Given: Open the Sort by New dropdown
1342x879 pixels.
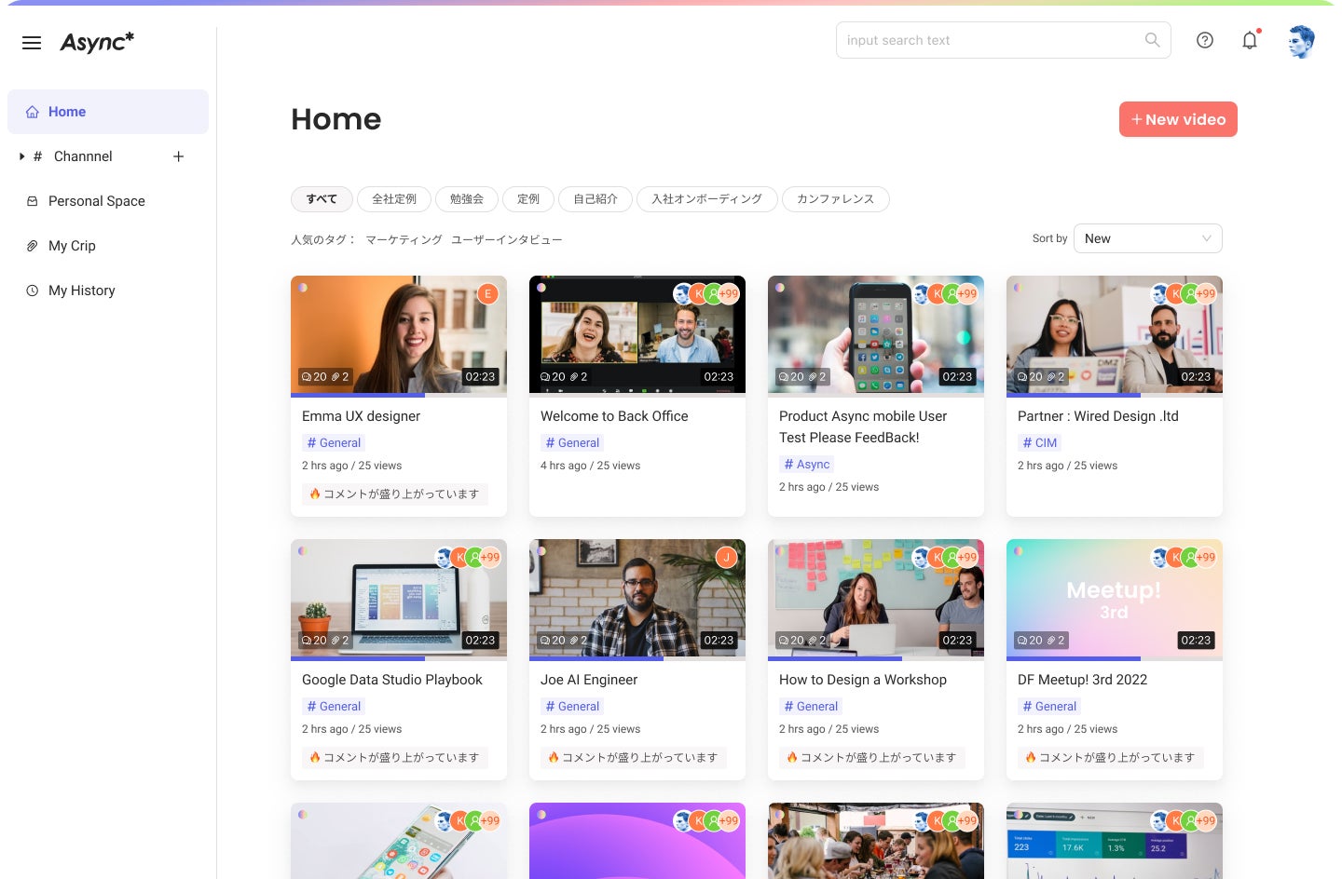Looking at the screenshot, I should (x=1148, y=238).
